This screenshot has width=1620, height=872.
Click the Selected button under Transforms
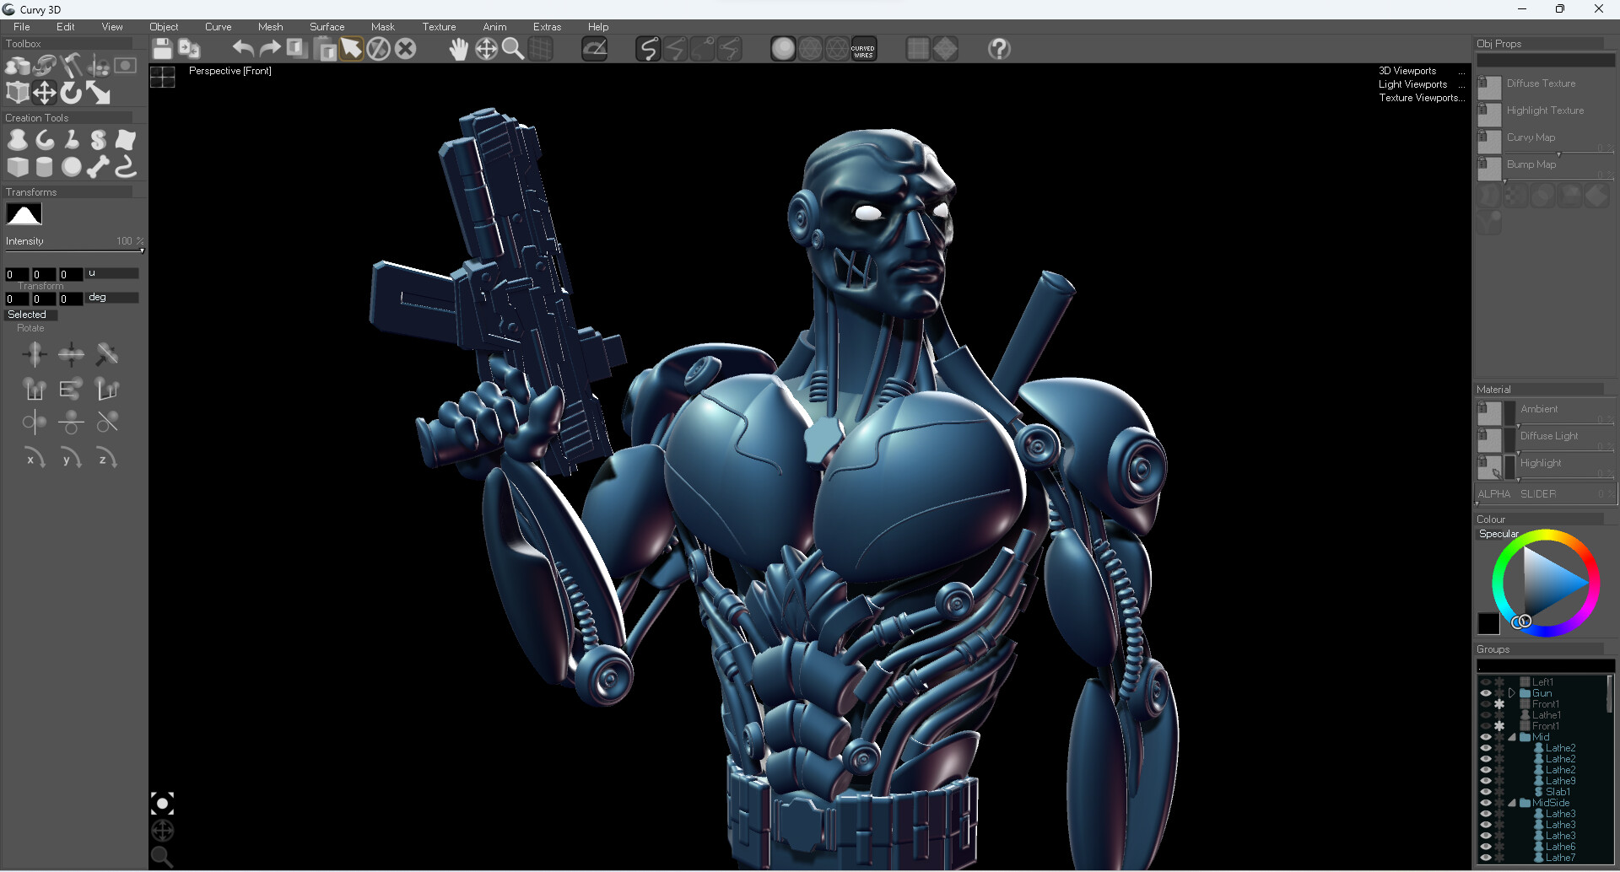click(30, 315)
